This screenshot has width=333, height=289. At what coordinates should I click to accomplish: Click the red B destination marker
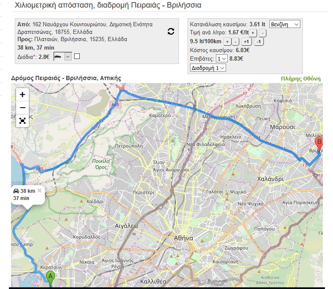point(319,143)
